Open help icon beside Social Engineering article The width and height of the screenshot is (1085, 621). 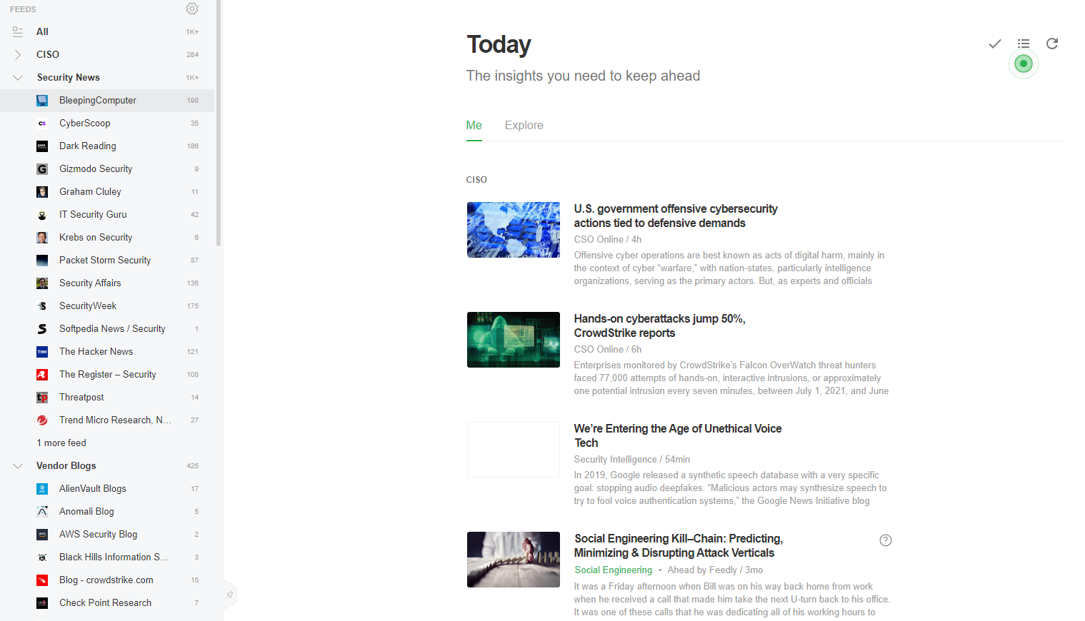[886, 540]
